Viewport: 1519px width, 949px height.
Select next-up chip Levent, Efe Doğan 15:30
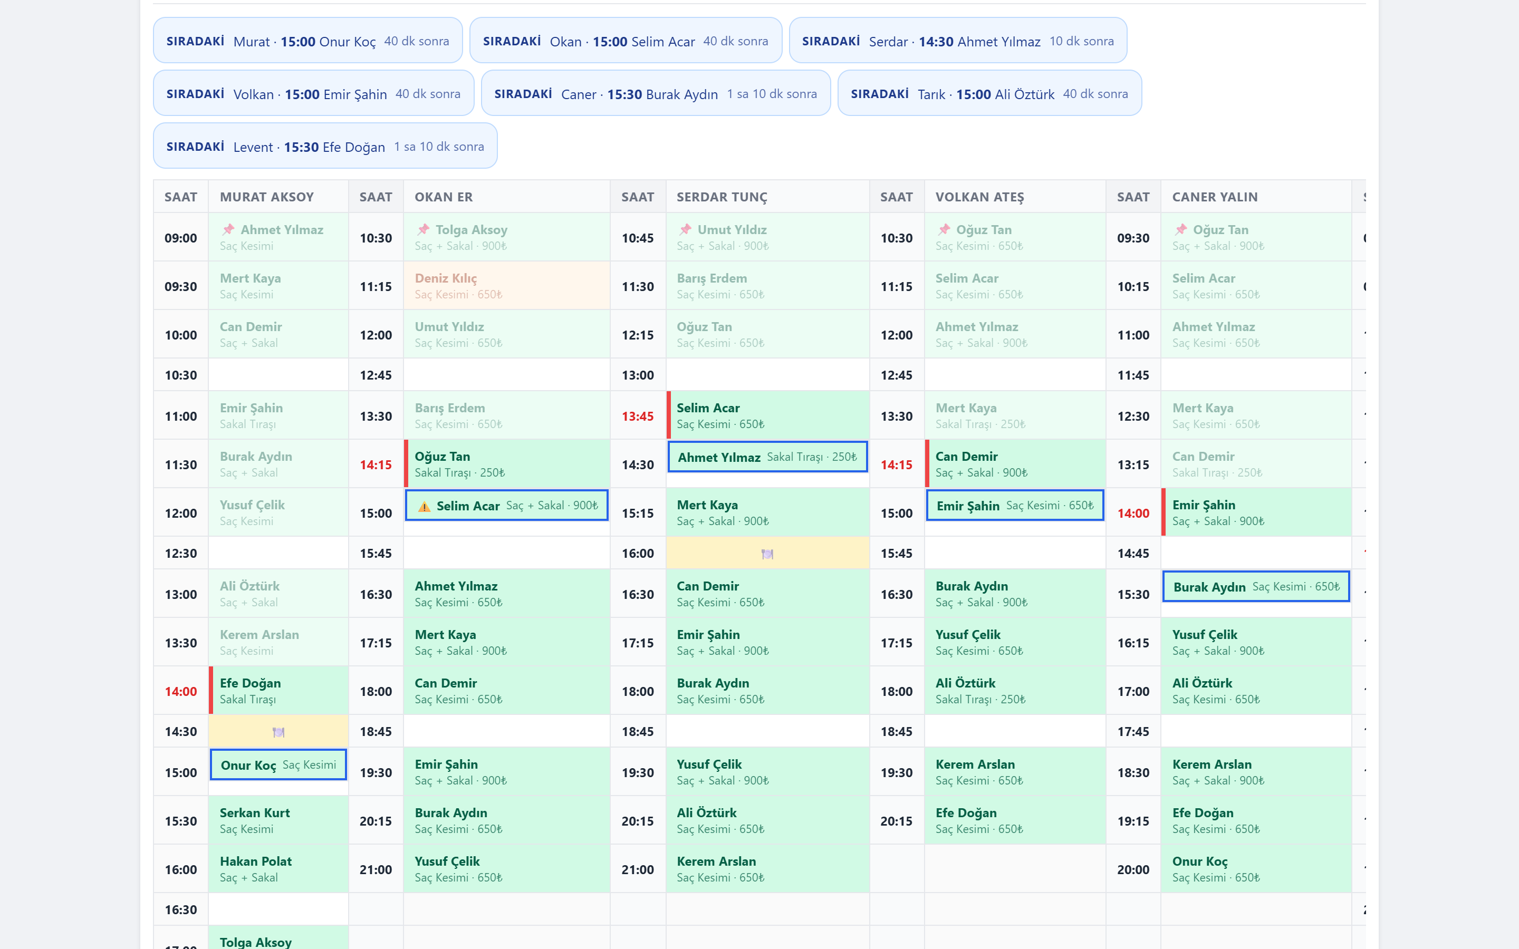coord(325,146)
